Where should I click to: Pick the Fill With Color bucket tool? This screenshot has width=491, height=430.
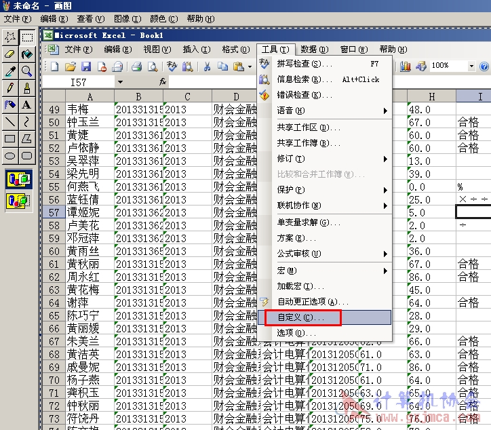click(27, 54)
